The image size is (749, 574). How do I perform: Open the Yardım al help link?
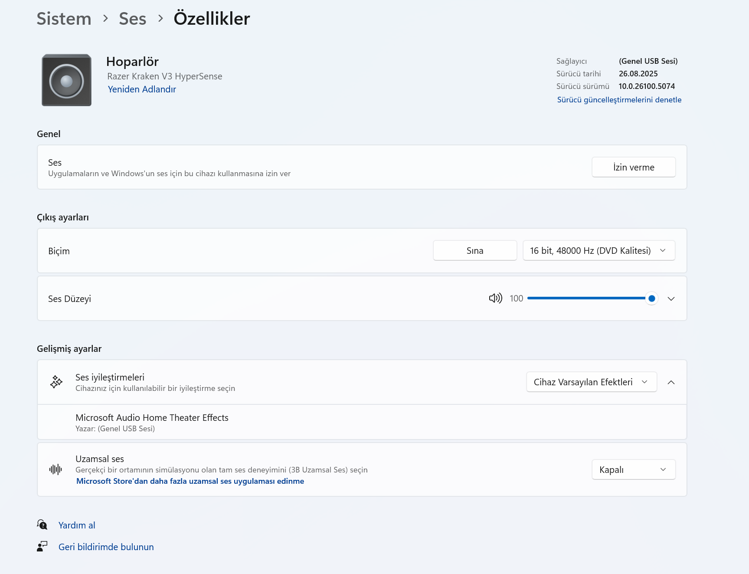coord(77,525)
